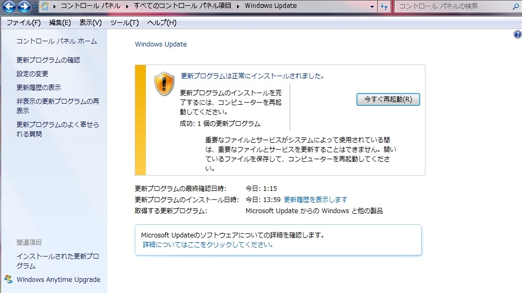
Task: Click the Windows Update page title
Action: click(161, 44)
